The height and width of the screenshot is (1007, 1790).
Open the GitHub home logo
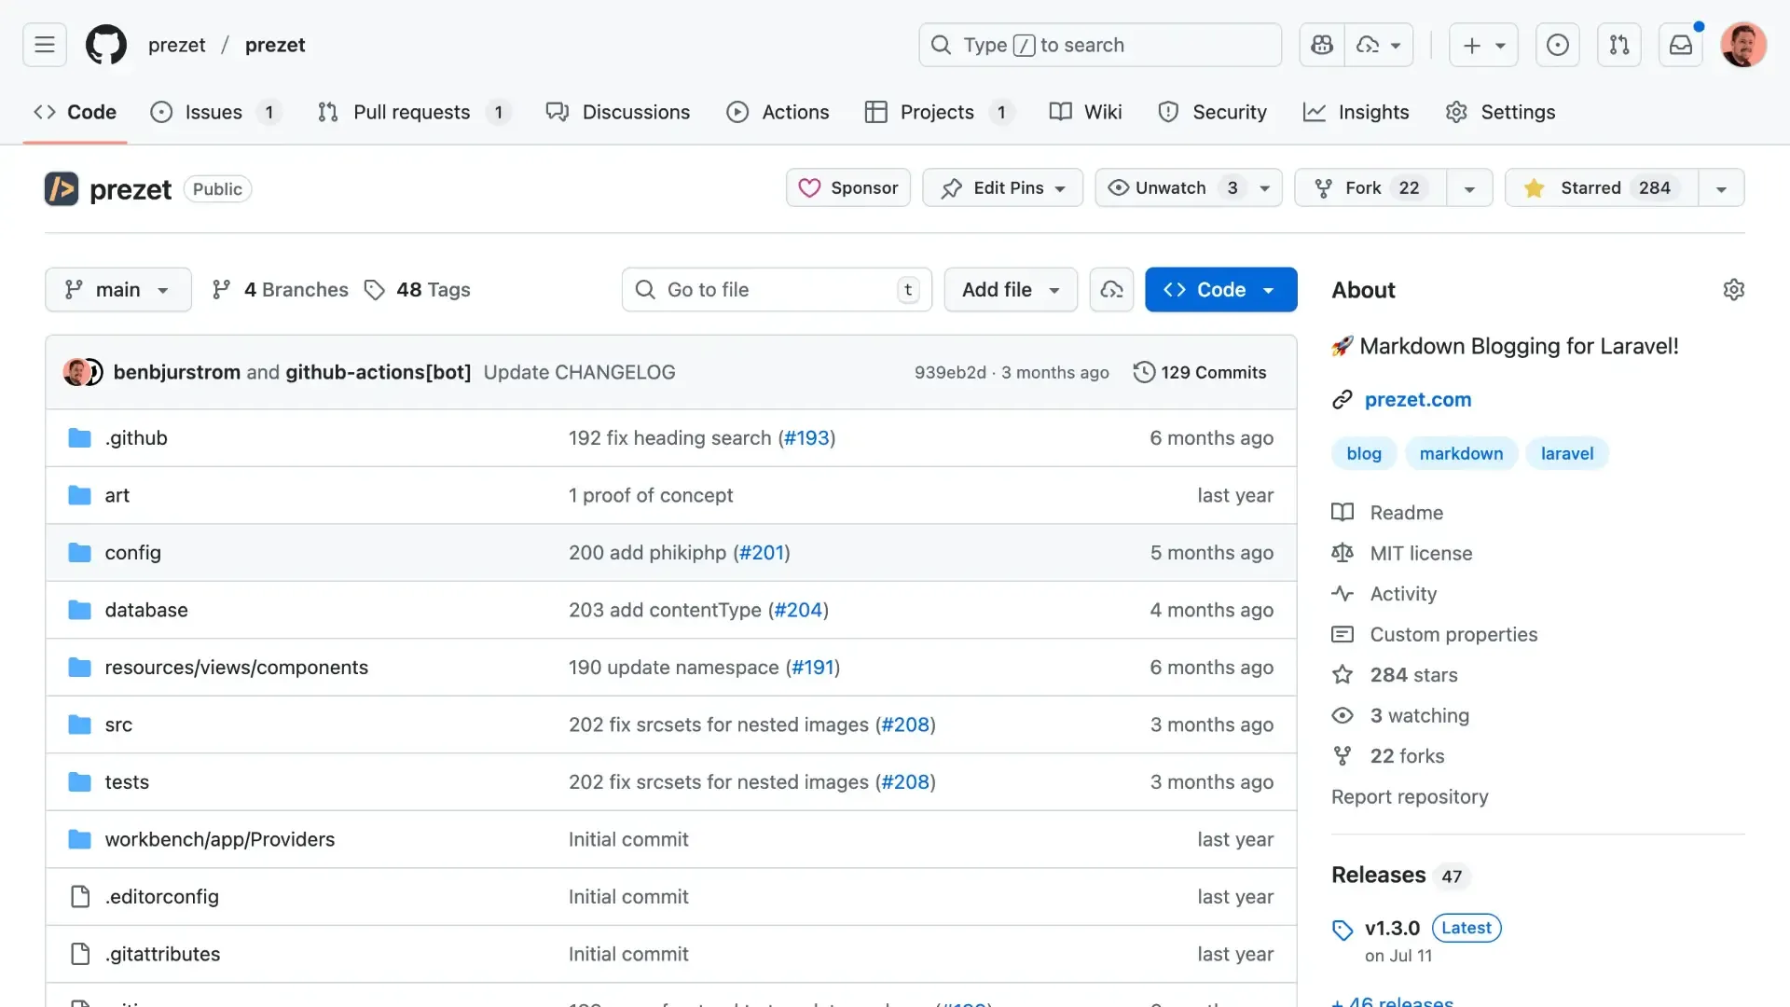click(x=106, y=45)
